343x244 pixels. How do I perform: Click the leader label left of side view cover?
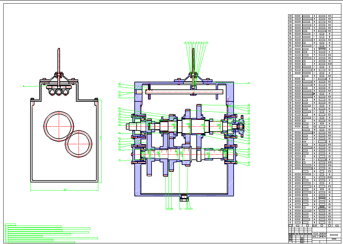tap(24, 86)
